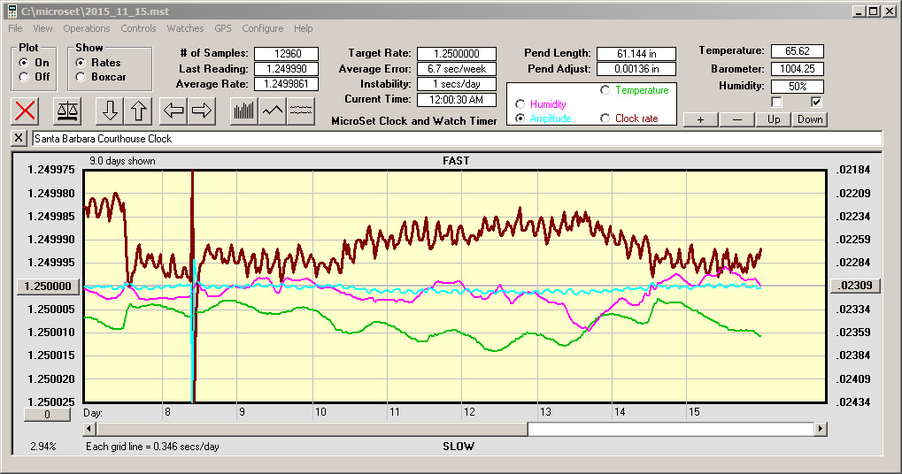Click the app icon in the title bar
This screenshot has height=474, width=902.
[x=12, y=11]
